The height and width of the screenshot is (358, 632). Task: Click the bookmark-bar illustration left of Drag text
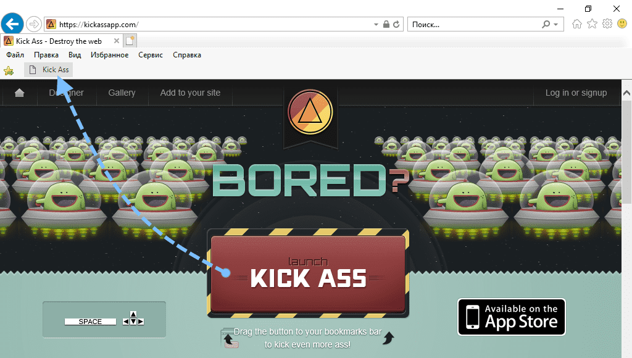click(x=230, y=338)
